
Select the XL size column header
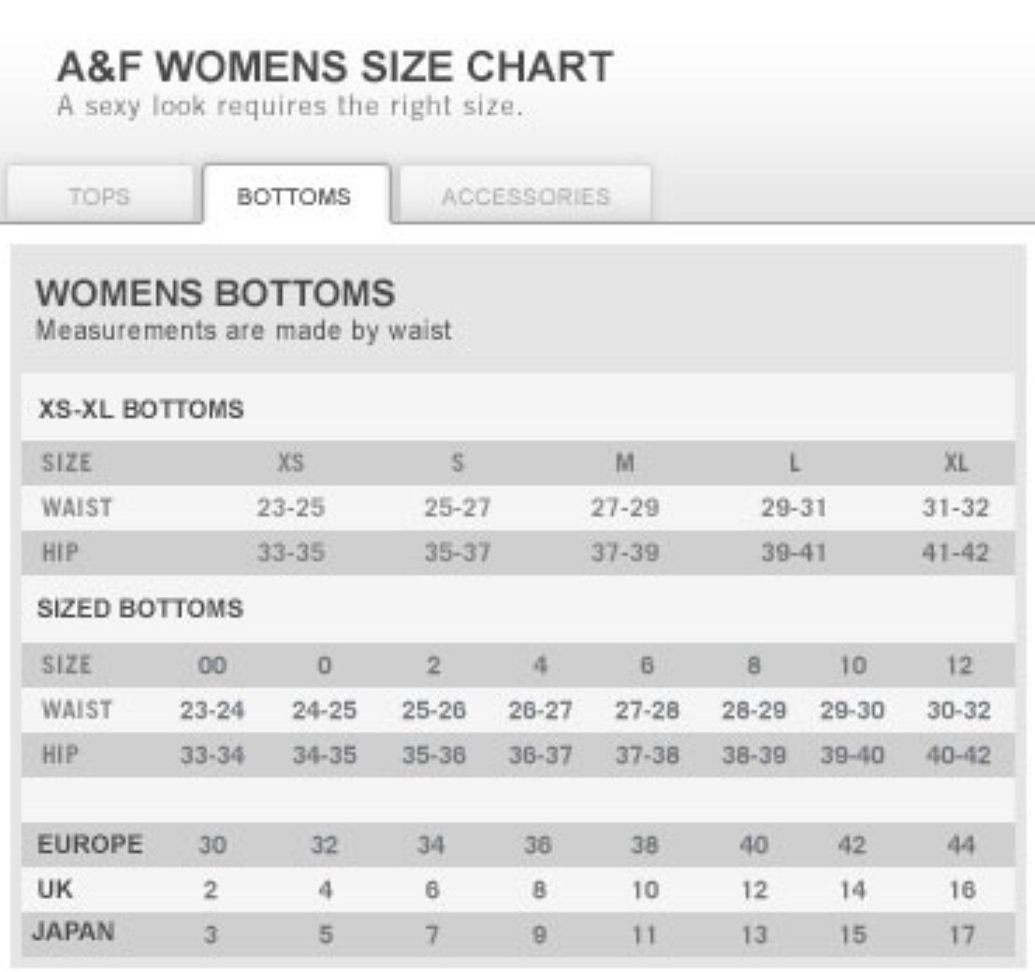pos(956,463)
